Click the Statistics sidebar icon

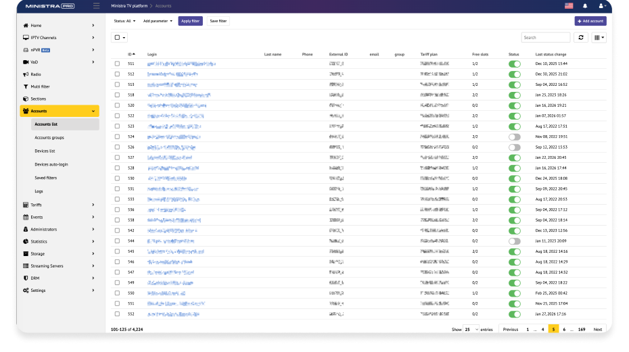[x=26, y=241]
